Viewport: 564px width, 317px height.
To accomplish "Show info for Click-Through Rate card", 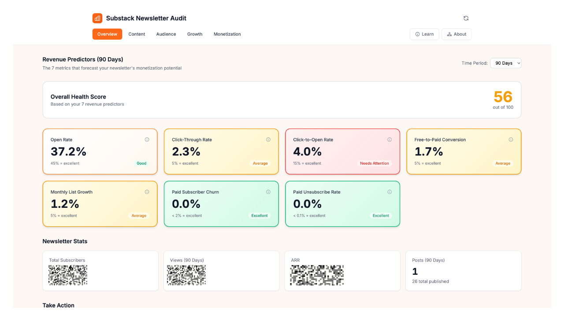I will (x=268, y=140).
